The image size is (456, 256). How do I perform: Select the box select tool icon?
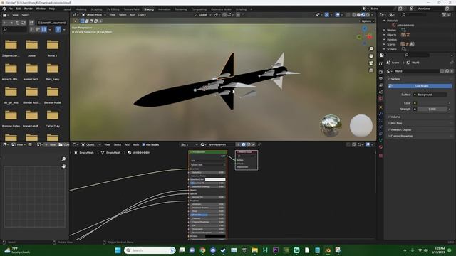point(83,21)
